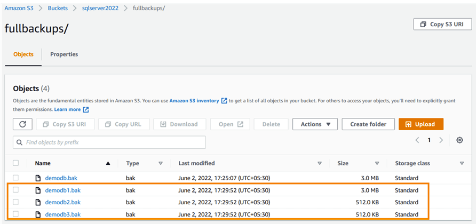Click external link icon after Learn more
The image size is (476, 224).
86,109
